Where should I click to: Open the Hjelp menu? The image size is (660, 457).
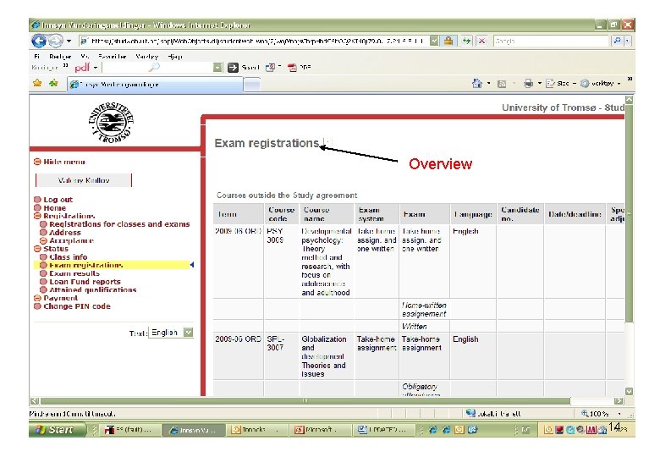tap(174, 57)
